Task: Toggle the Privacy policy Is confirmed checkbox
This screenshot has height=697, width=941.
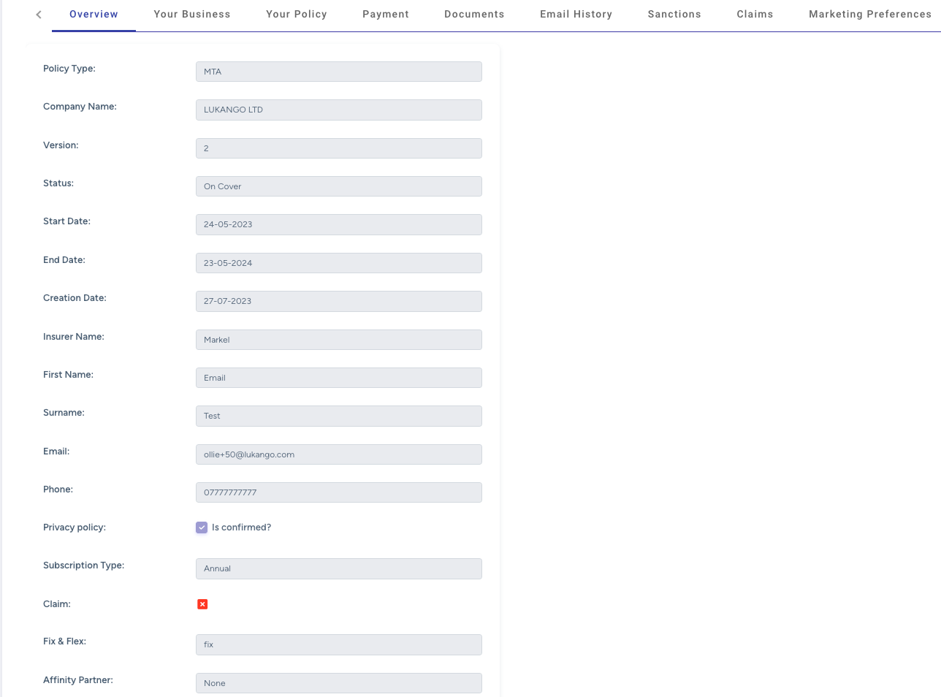Action: [202, 527]
